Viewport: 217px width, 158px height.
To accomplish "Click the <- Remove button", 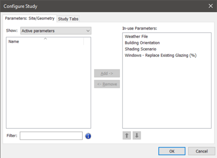I will click(107, 84).
